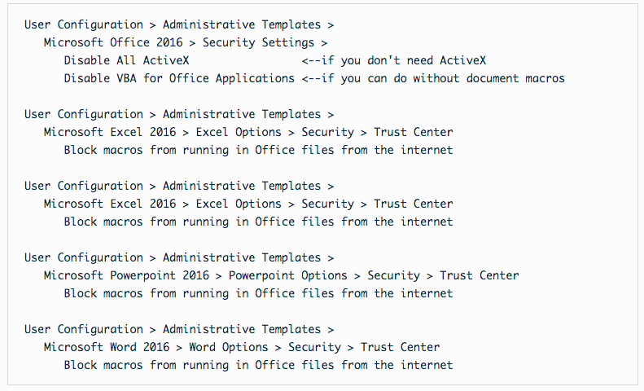Click the 'Disable All ActiveX' setting text
This screenshot has height=391, width=644.
click(x=126, y=60)
